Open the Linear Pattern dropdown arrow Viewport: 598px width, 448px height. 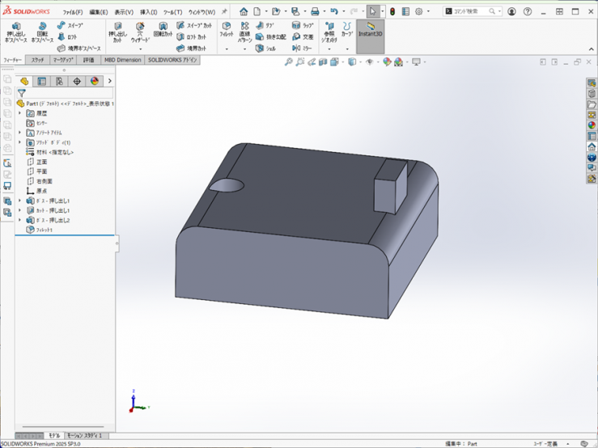coord(244,49)
